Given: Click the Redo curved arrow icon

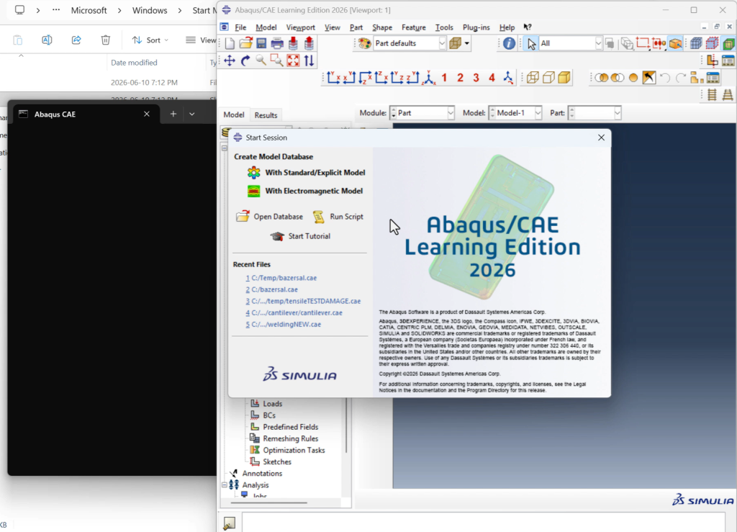Looking at the screenshot, I should (681, 78).
